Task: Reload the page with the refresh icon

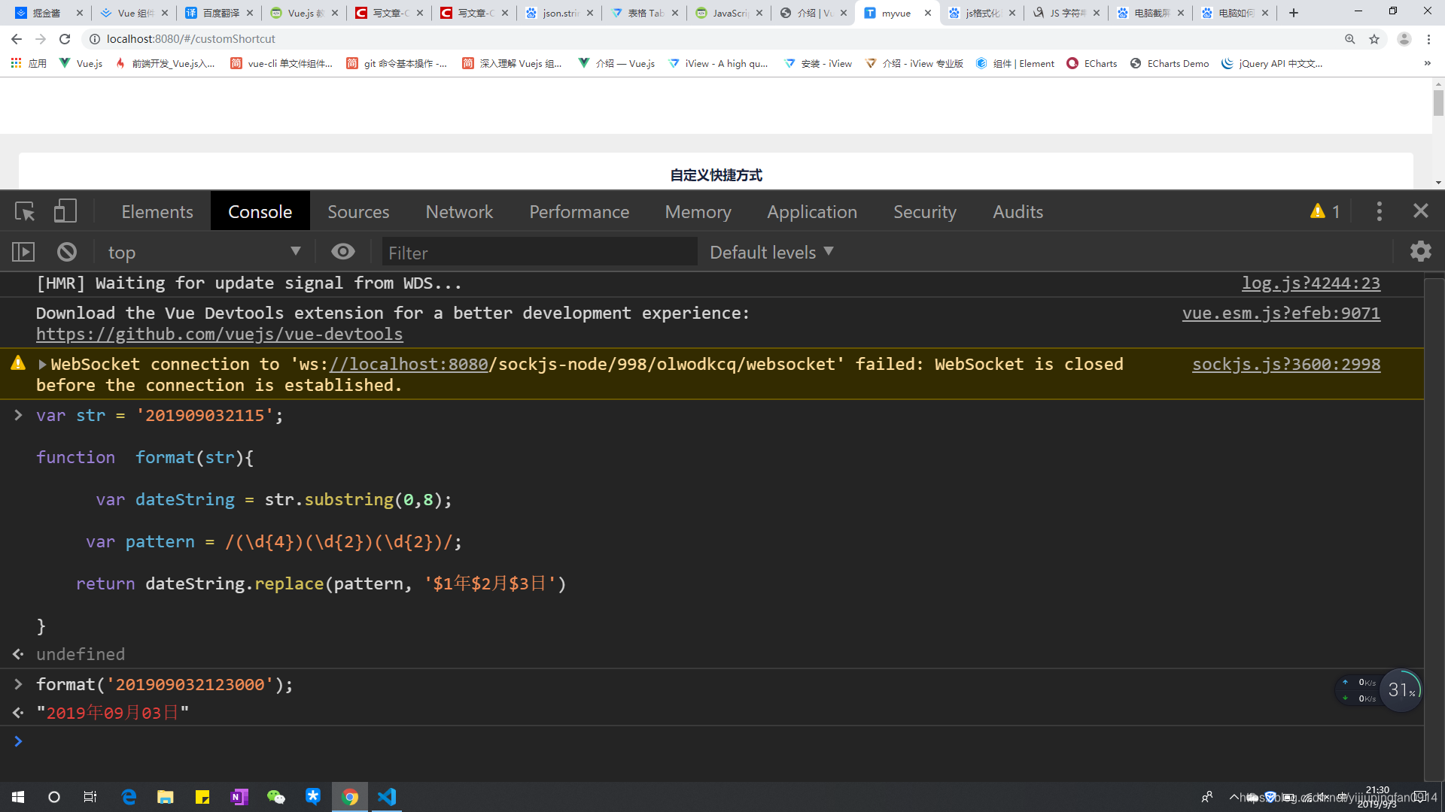Action: point(65,39)
